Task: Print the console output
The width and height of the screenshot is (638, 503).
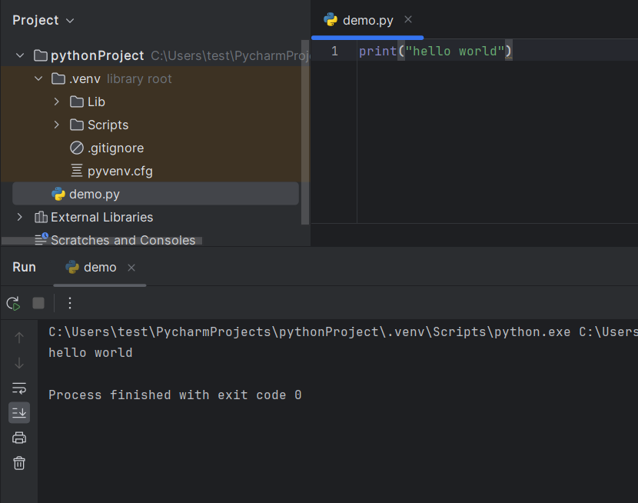Action: point(19,438)
